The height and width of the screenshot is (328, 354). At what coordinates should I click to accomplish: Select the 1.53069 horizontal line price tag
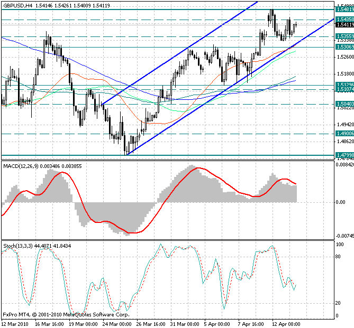click(344, 46)
